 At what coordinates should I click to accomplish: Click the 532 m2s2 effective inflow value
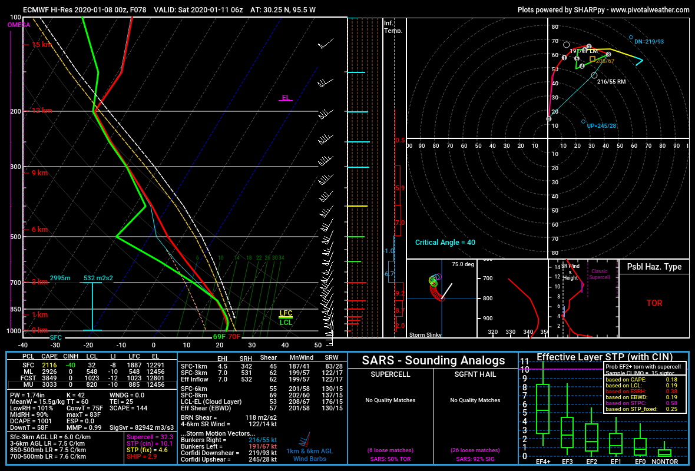[98, 278]
